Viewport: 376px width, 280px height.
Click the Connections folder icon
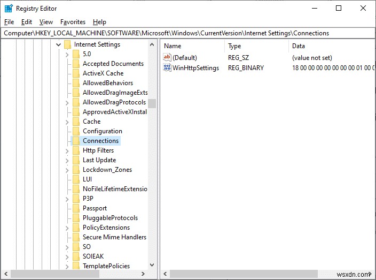(76, 141)
